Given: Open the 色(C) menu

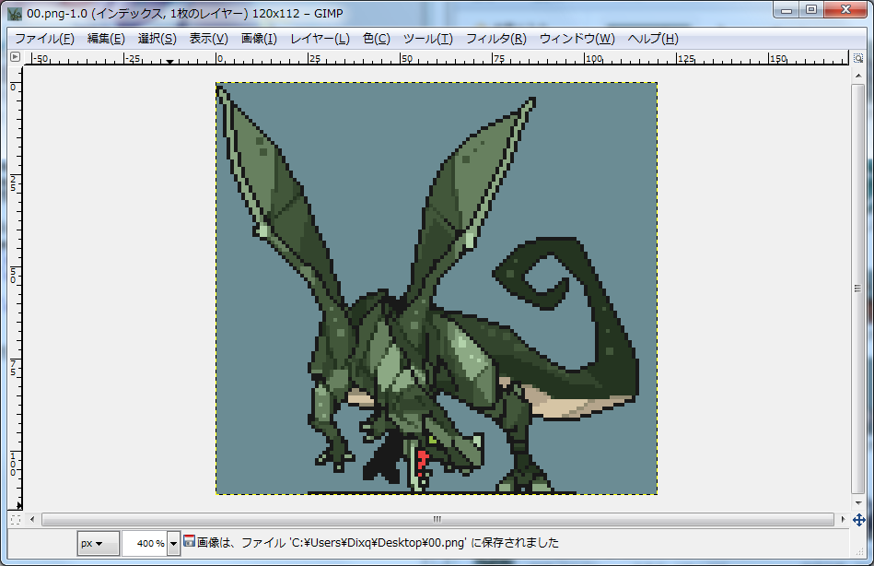Looking at the screenshot, I should [x=376, y=38].
